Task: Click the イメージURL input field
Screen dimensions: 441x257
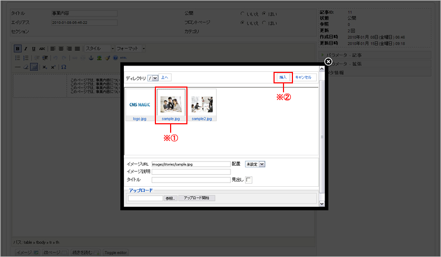Action: coord(191,164)
